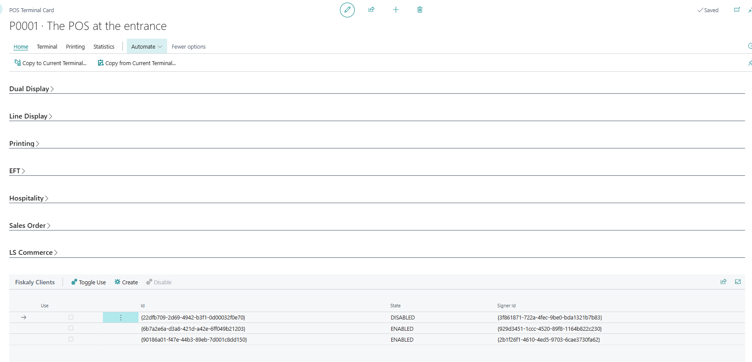Open row options for the DISABLED client
The width and height of the screenshot is (752, 362).
[x=121, y=318]
